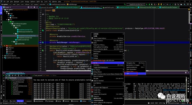Click Git commit checkmark icon
Viewport: 192px width, 105px height.
pyautogui.click(x=173, y=5)
